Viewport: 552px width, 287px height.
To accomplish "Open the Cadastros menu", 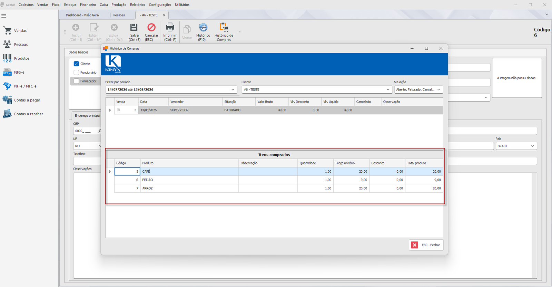I will (x=26, y=5).
